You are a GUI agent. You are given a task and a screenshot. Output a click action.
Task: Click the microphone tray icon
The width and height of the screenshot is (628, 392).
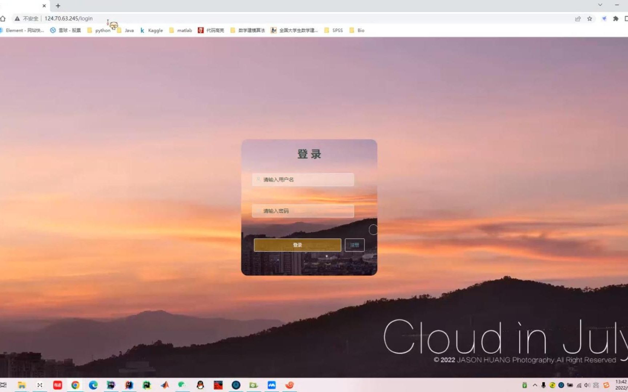pyautogui.click(x=544, y=385)
